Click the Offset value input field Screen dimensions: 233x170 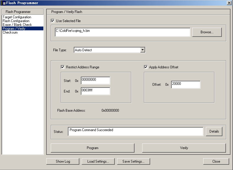click(186, 85)
